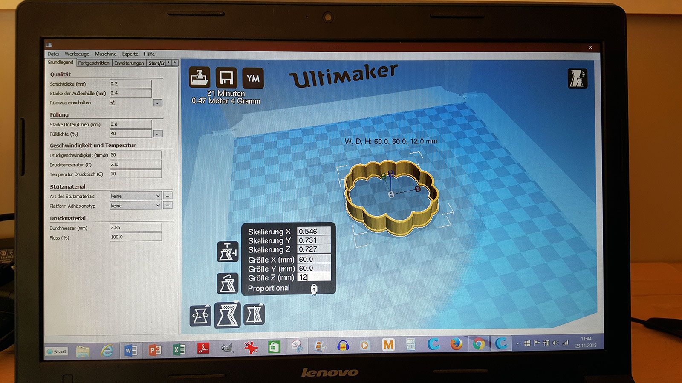Switch to the Erweiterungen tab
This screenshot has height=383, width=682.
coord(129,63)
